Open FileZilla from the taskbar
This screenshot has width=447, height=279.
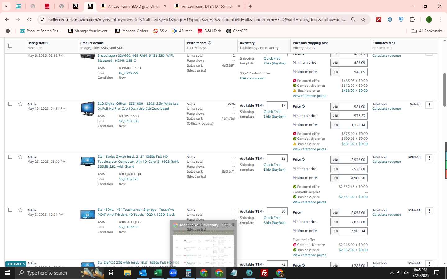[x=264, y=273]
